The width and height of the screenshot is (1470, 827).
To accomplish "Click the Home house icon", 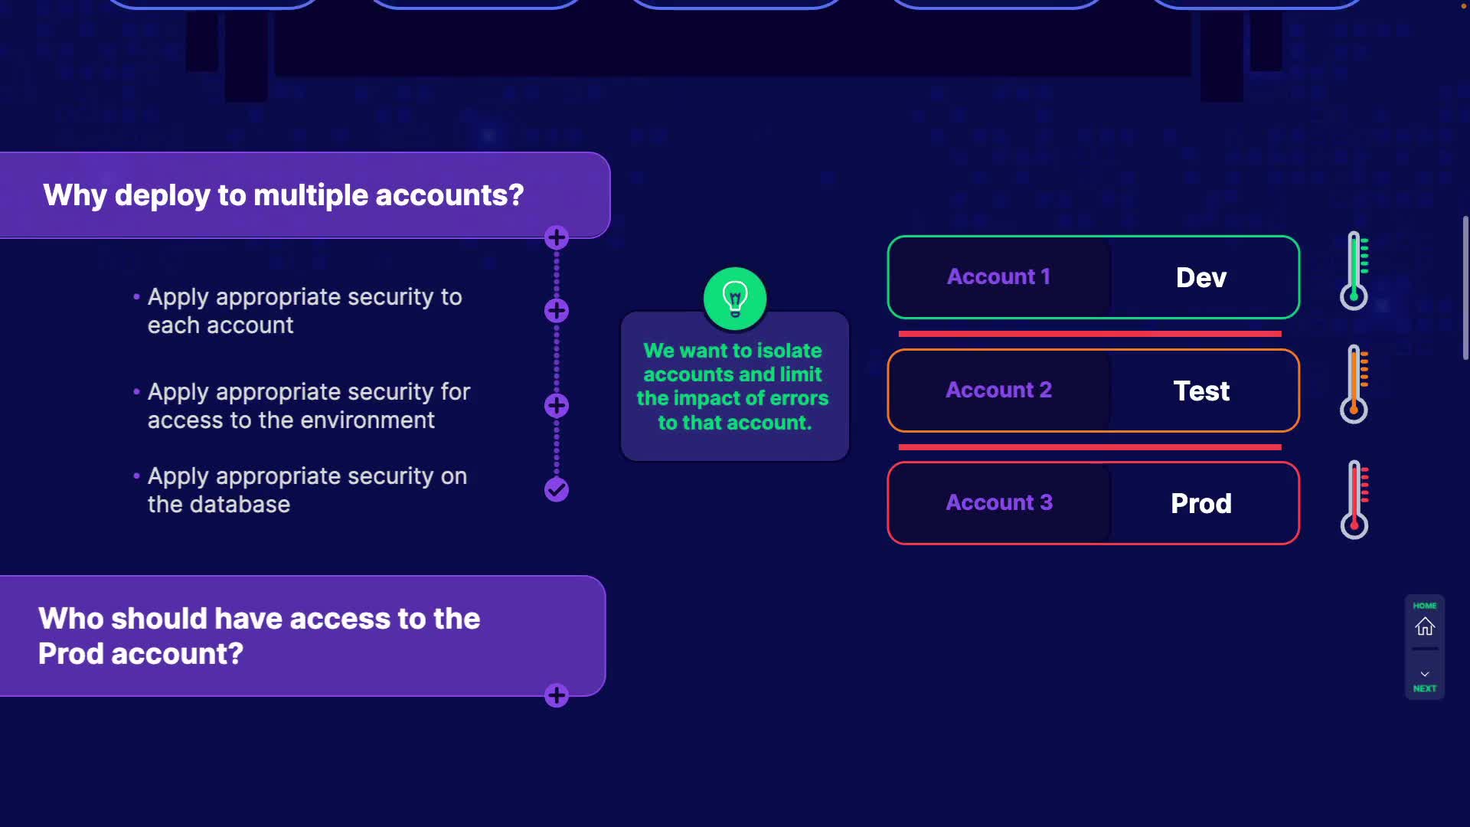I will tap(1425, 626).
